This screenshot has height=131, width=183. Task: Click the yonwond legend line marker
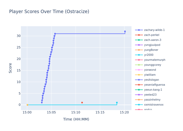[x=139, y=70]
